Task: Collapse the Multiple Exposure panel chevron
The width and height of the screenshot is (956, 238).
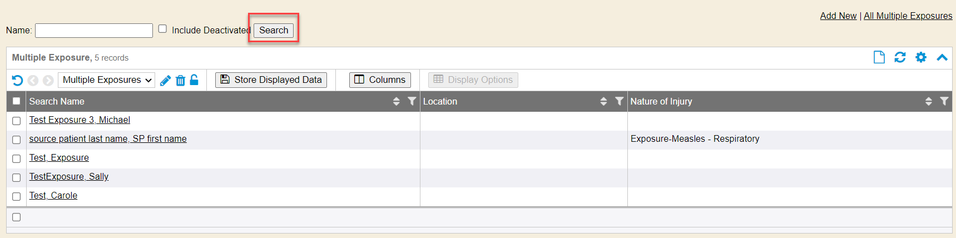Action: point(942,57)
